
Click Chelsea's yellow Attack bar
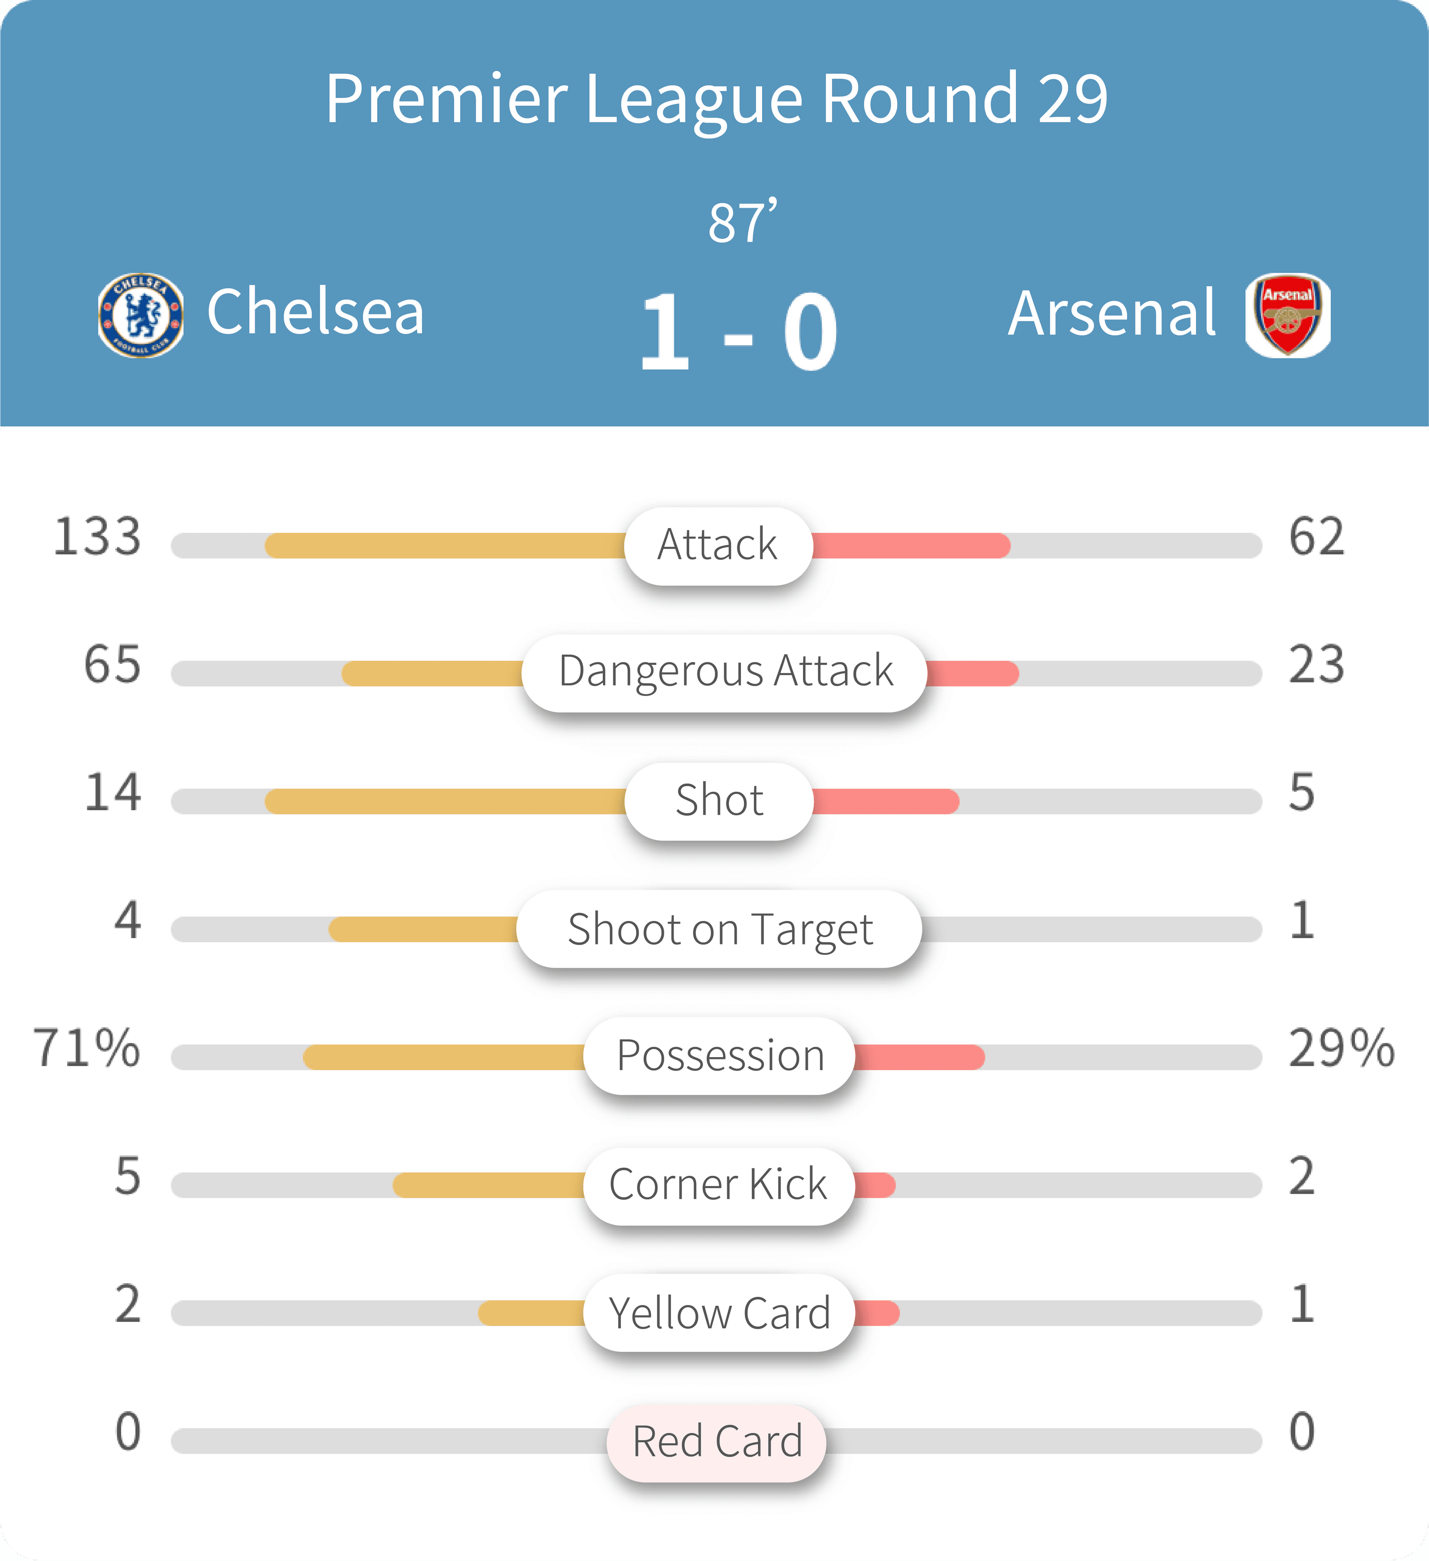coord(445,546)
